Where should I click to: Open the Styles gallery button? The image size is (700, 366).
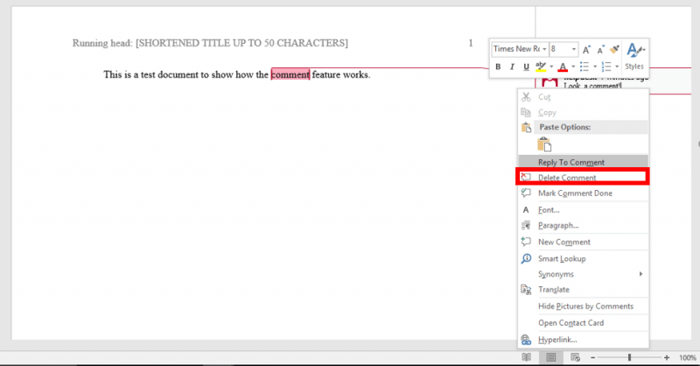634,57
